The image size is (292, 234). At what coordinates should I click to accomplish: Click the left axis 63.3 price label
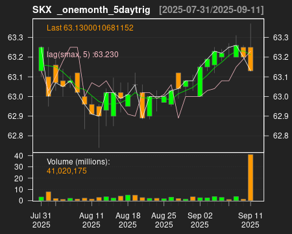(16, 38)
